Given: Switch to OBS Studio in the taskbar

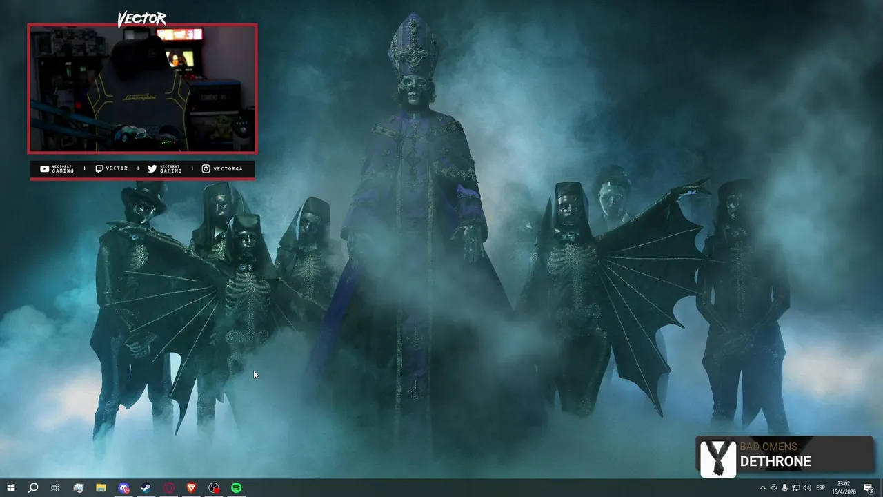Looking at the screenshot, I should [215, 488].
